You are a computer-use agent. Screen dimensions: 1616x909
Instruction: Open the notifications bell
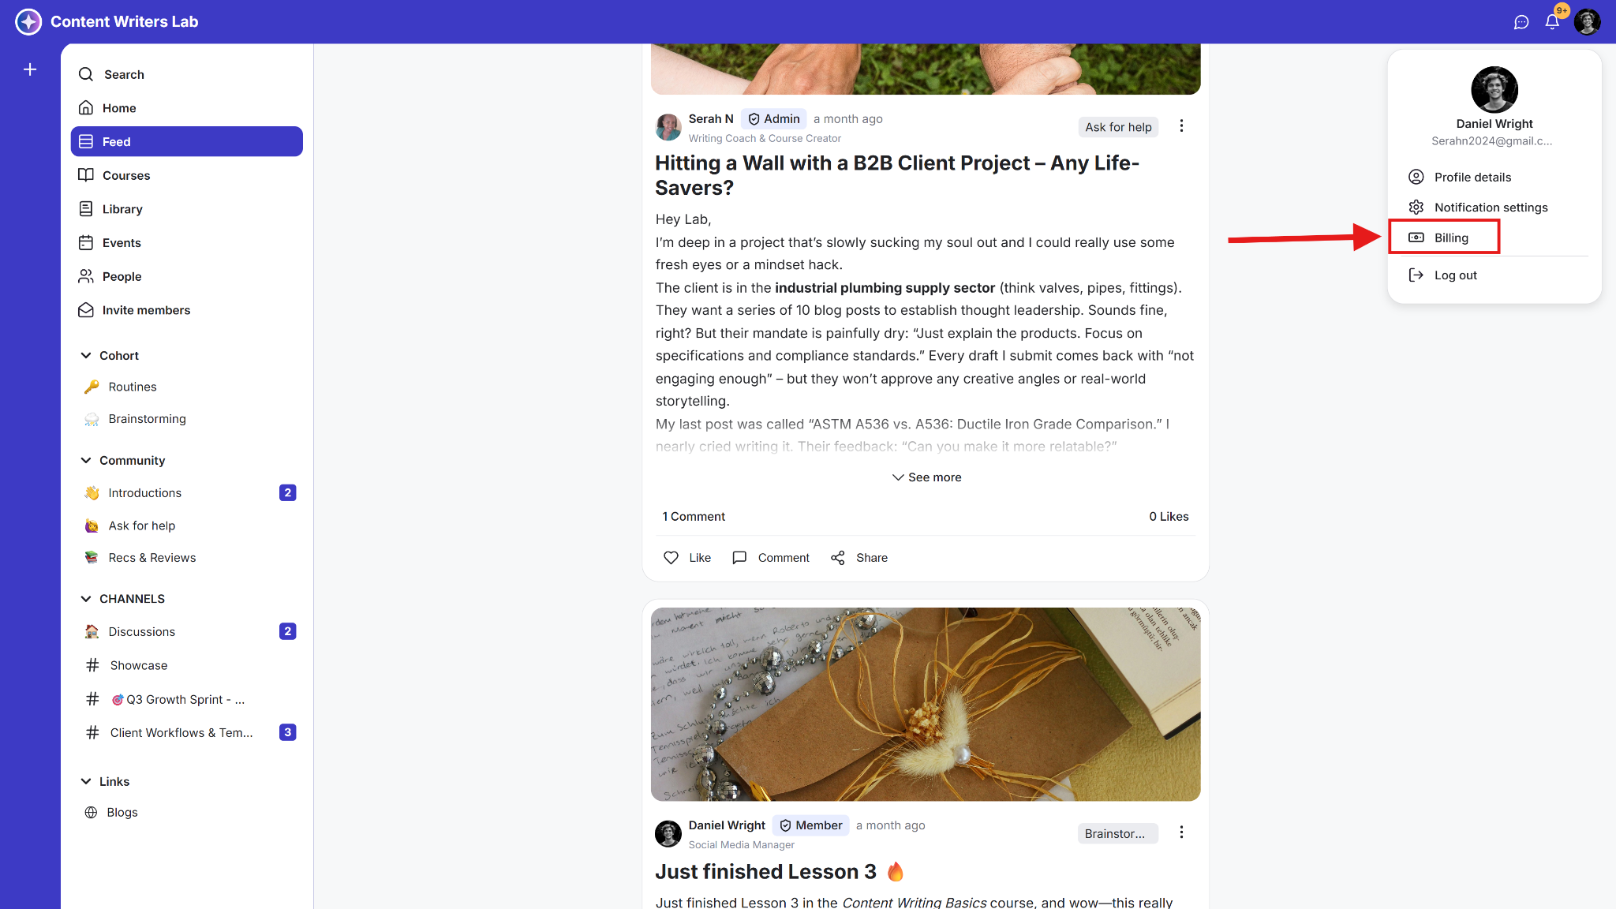click(1552, 22)
